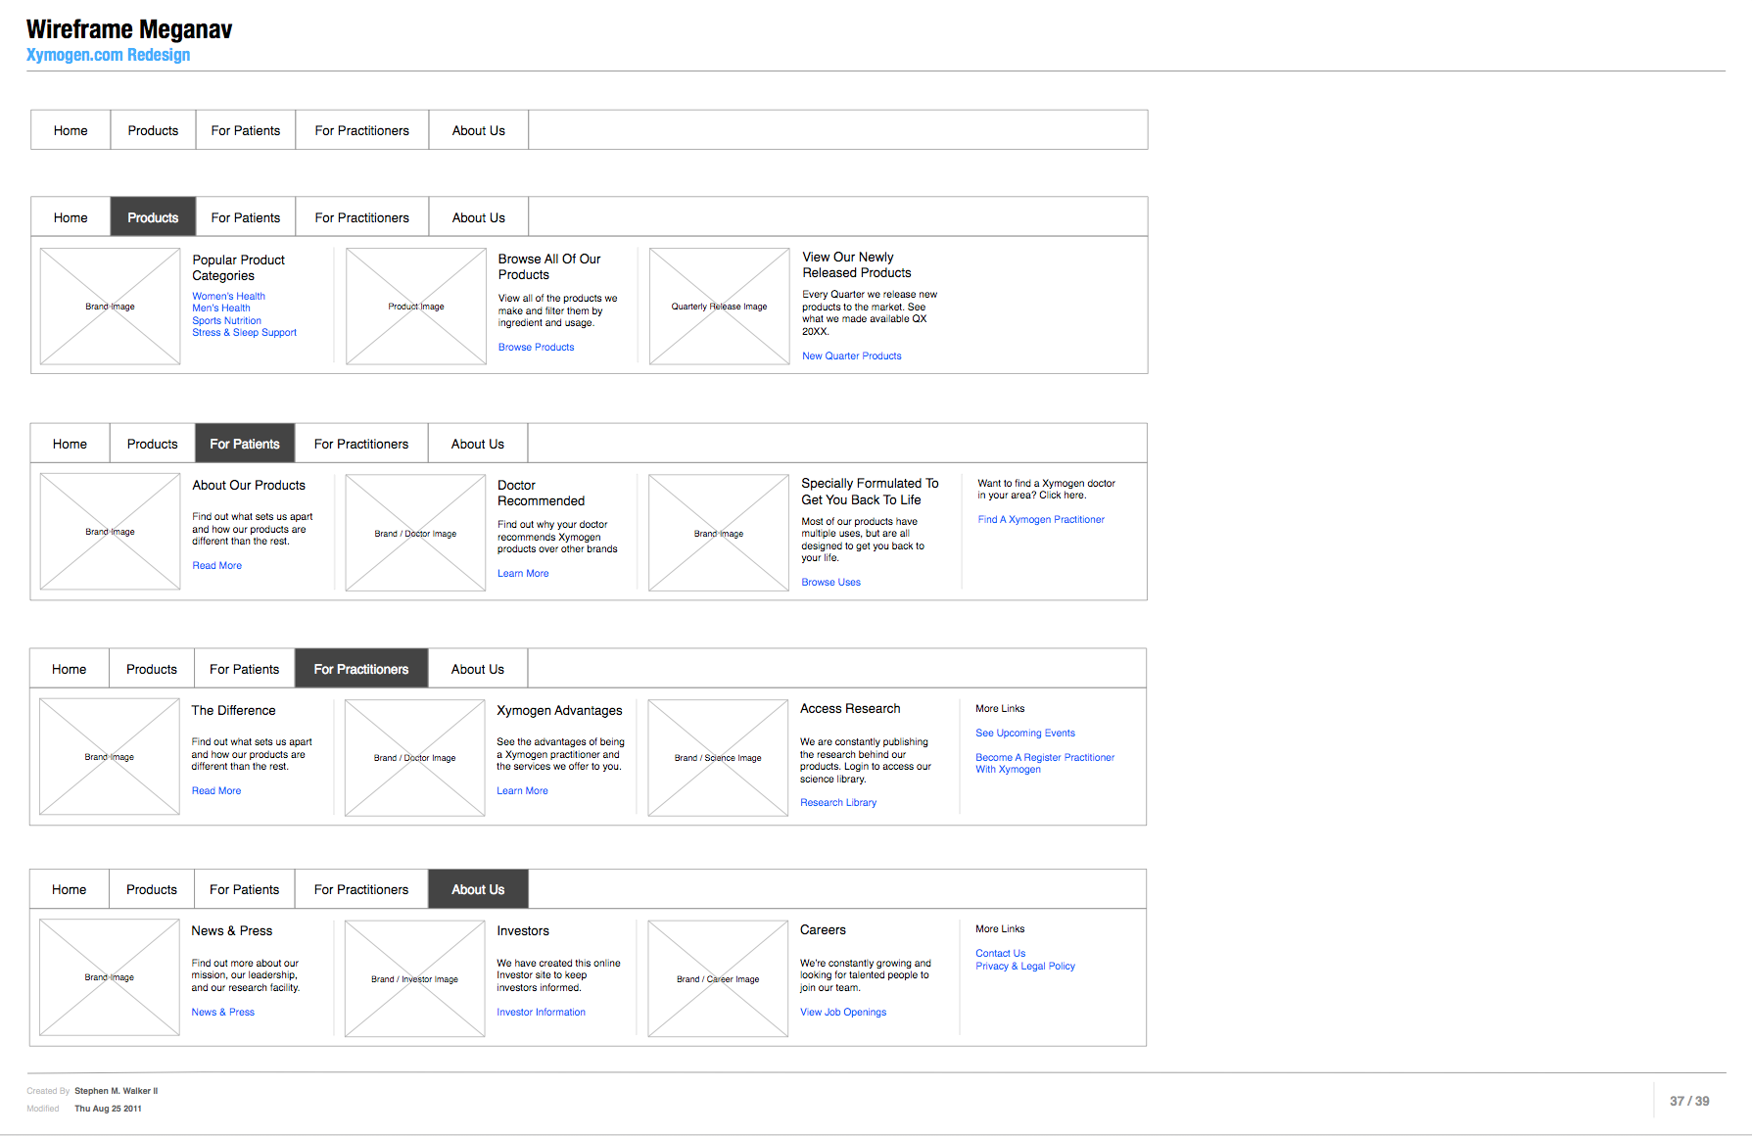Select the Brand / Science Image placeholder
Screen dimensions: 1752x1136
pos(717,758)
